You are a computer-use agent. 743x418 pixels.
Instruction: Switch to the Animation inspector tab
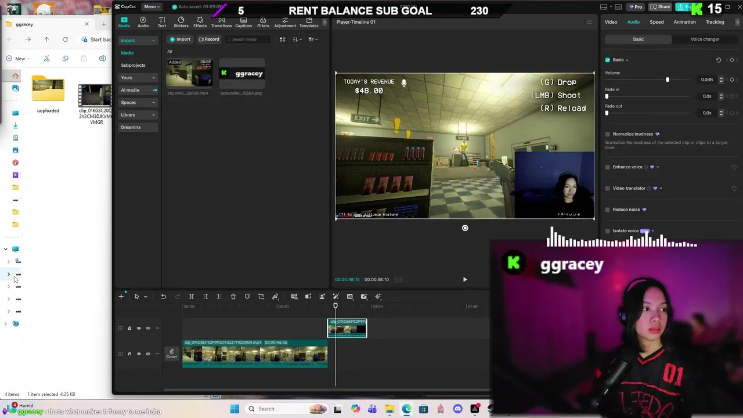click(x=684, y=22)
